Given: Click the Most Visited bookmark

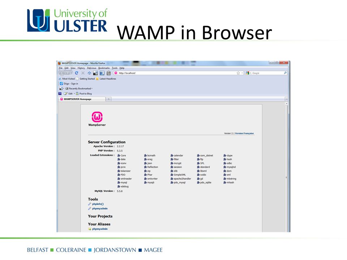Looking at the screenshot, I should [x=67, y=79].
